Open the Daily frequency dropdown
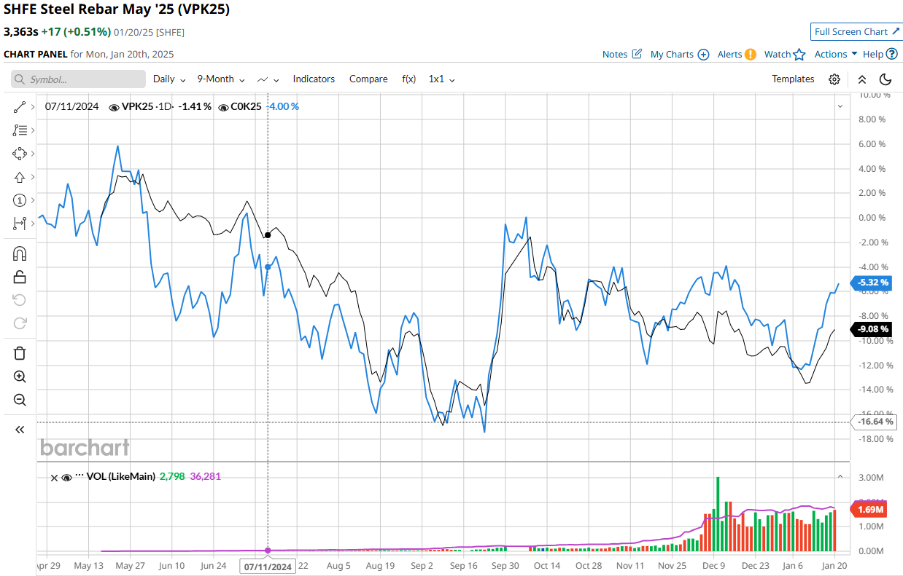 (x=168, y=79)
